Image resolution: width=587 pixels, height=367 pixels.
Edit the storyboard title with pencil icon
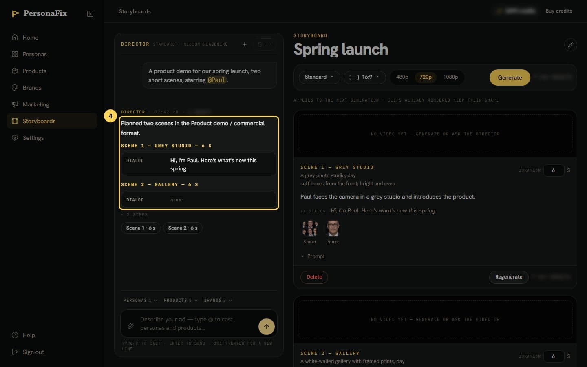coord(571,45)
